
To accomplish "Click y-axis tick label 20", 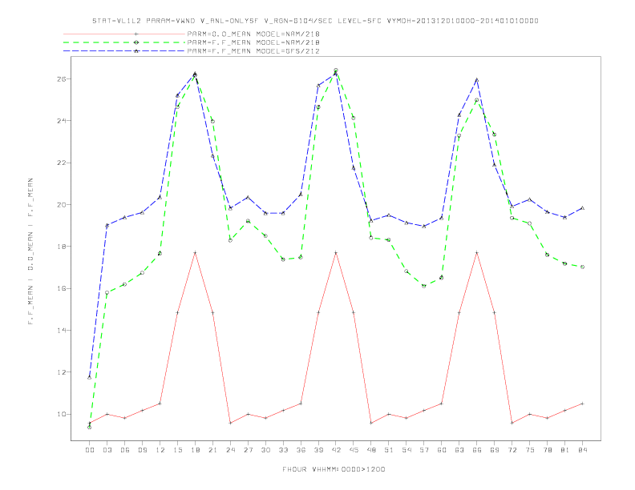I will (x=62, y=205).
